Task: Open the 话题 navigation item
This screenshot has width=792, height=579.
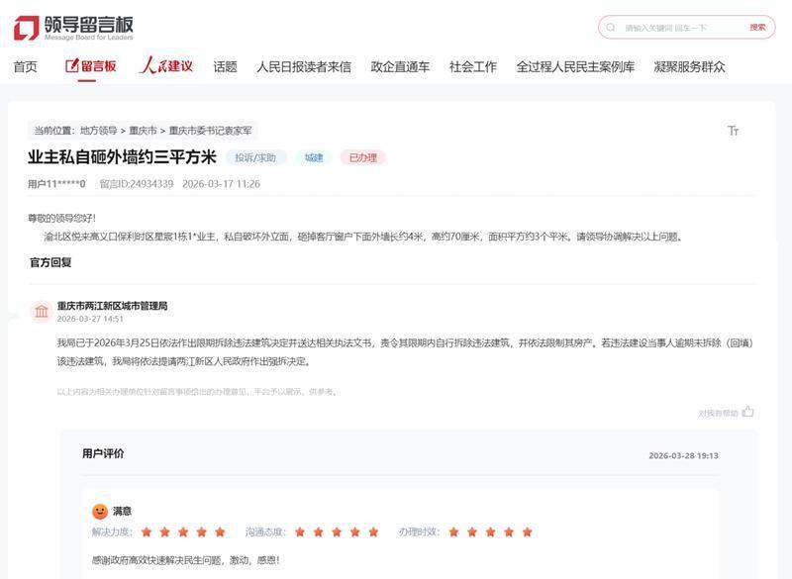Action: click(225, 67)
